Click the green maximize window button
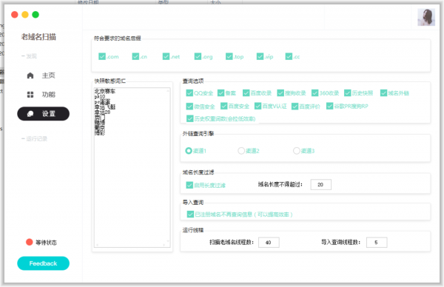The image size is (444, 287). click(x=36, y=15)
